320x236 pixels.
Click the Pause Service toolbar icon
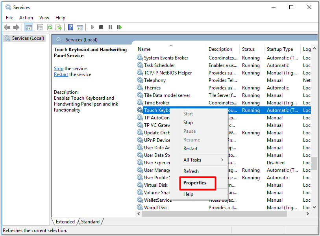[x=110, y=27]
